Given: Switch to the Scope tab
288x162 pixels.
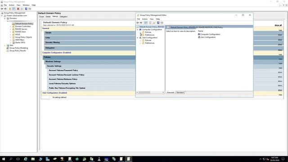Looking at the screenshot, I should click(x=42, y=17).
